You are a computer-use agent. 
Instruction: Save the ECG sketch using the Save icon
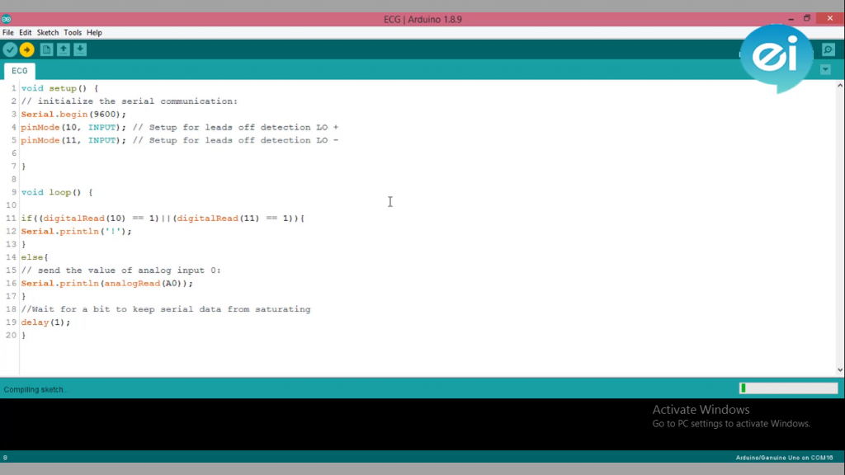point(80,49)
